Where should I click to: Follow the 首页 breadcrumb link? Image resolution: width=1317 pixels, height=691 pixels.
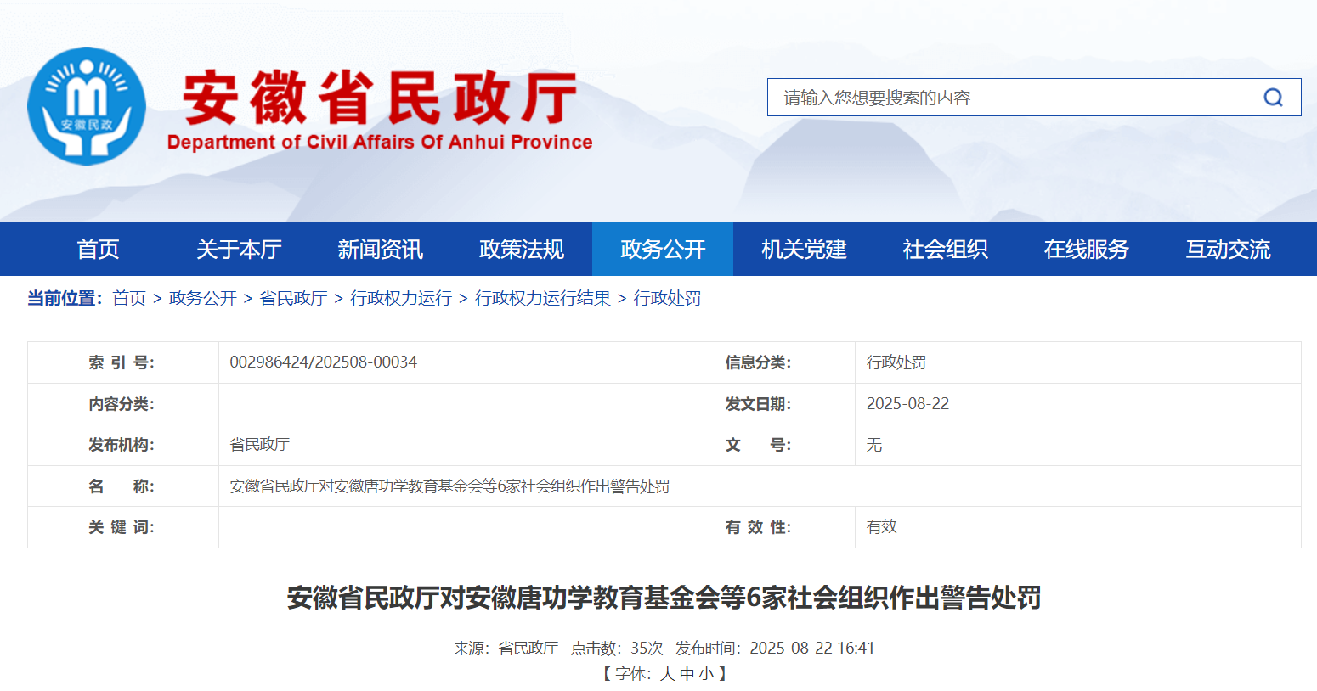point(128,298)
